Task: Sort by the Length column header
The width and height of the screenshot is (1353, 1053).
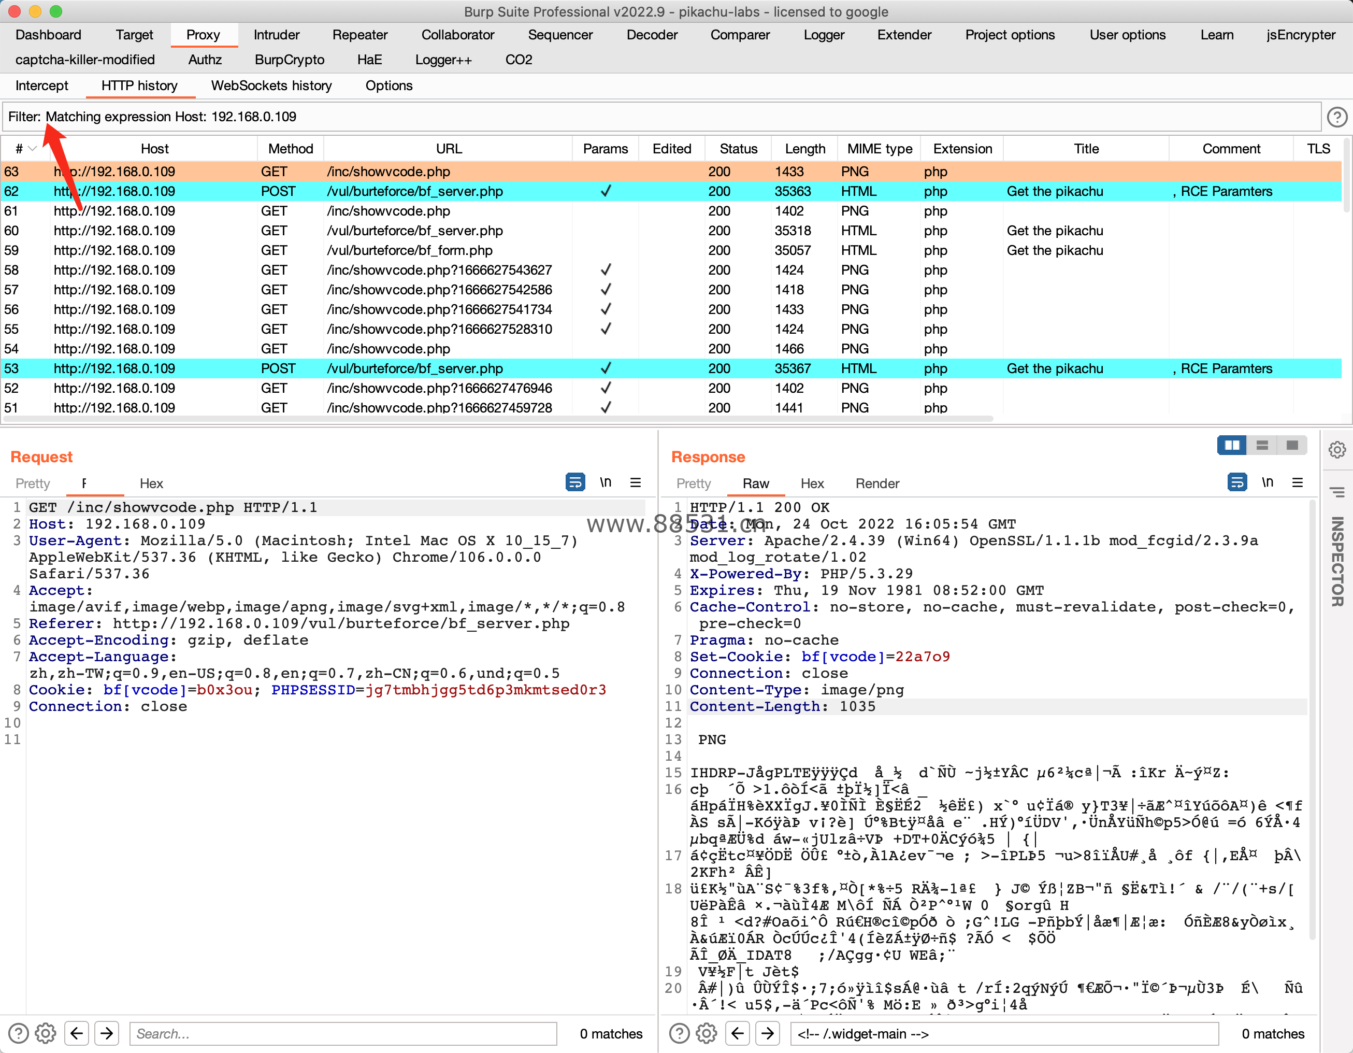Action: click(805, 149)
